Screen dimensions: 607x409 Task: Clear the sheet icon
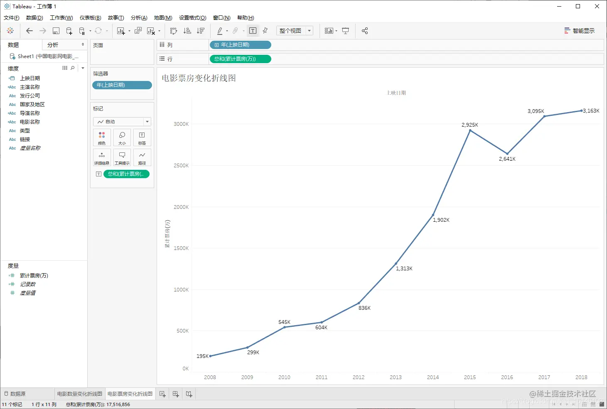coord(151,31)
